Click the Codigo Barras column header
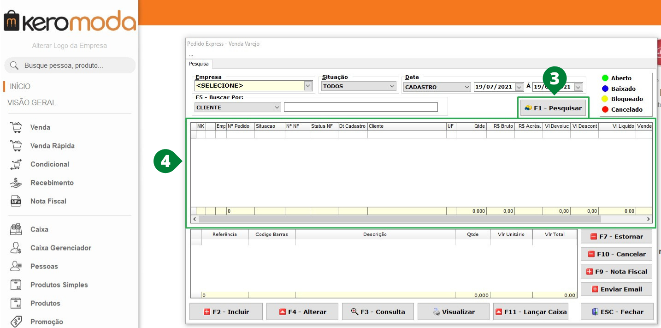The image size is (661, 328). (x=271, y=234)
